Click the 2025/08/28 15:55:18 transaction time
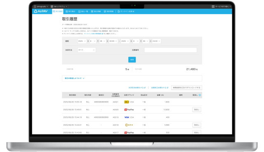 pyautogui.click(x=73, y=102)
